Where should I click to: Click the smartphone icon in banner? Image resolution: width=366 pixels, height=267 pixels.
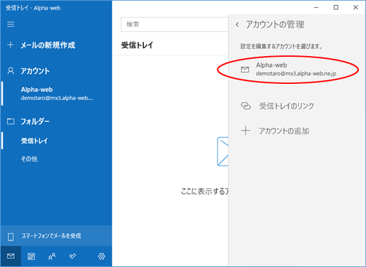11,237
